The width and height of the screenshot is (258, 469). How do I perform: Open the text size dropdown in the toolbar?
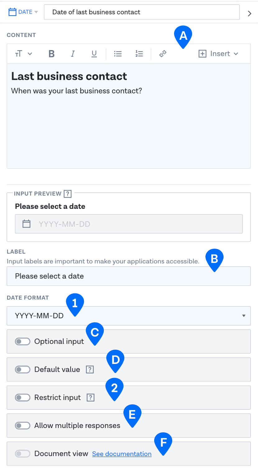[x=23, y=53]
